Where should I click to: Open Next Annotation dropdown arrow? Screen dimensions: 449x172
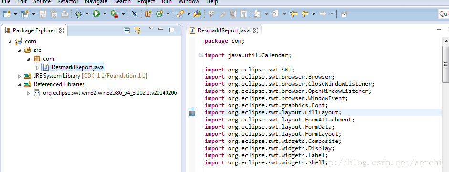[266, 14]
